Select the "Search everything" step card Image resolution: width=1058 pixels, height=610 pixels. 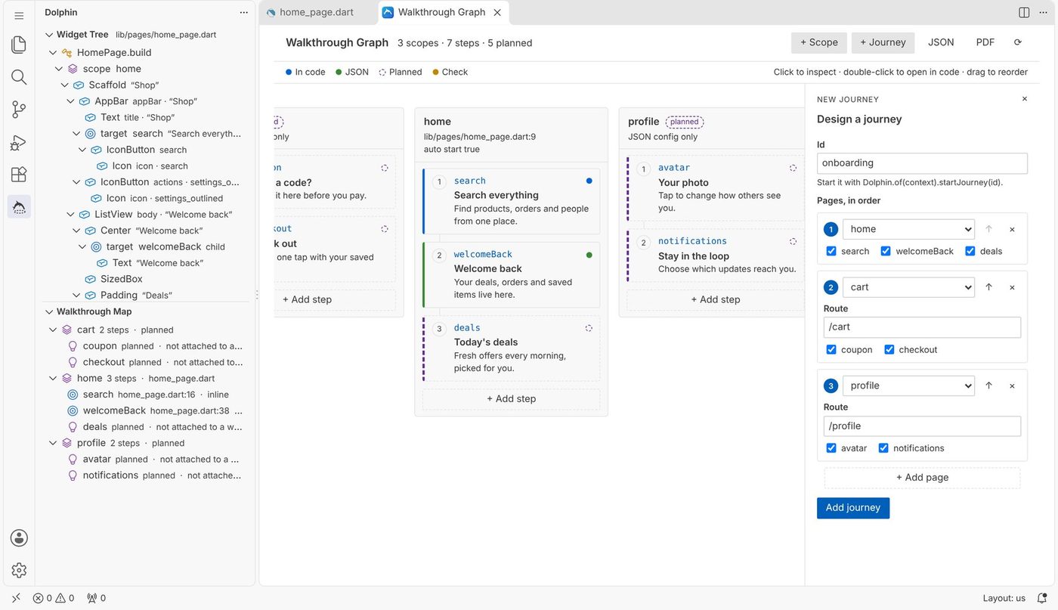(x=512, y=201)
